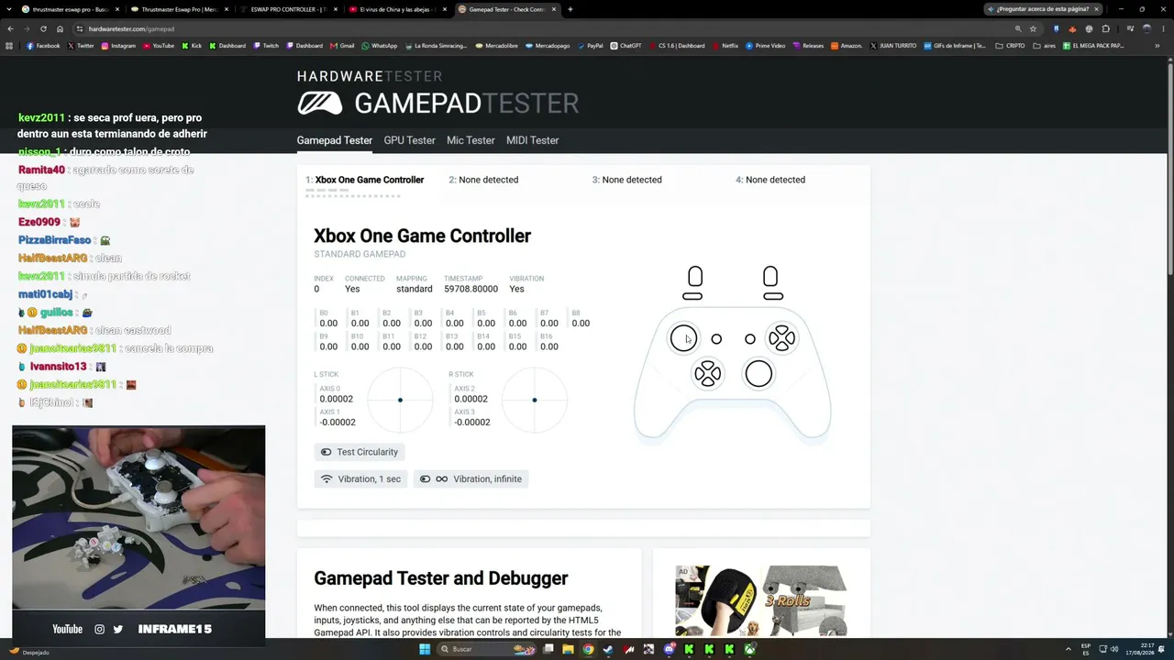Open the ChatGPT bookmark
This screenshot has height=660, width=1174.
(x=626, y=46)
